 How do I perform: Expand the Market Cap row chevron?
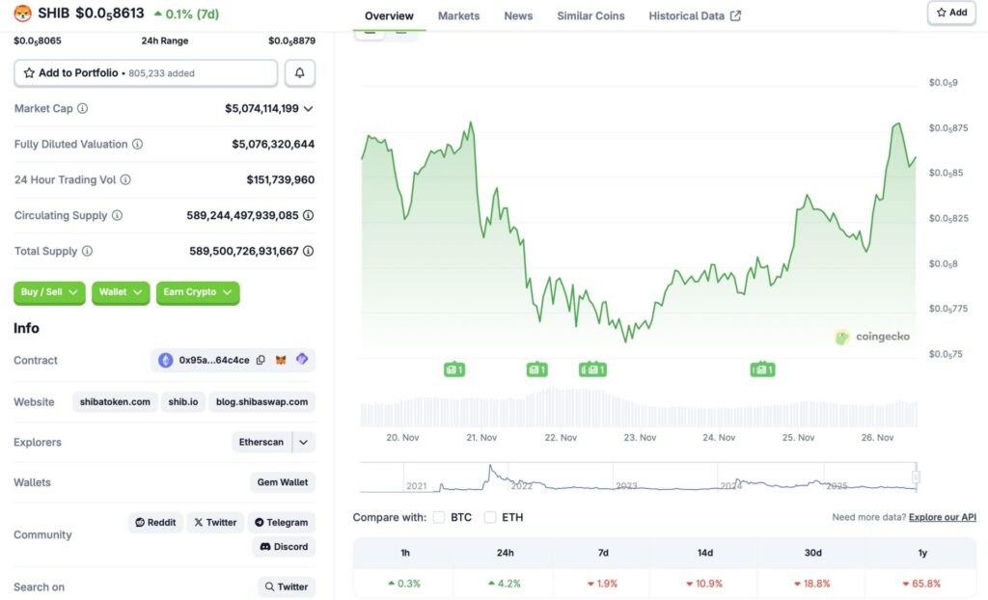(x=308, y=108)
